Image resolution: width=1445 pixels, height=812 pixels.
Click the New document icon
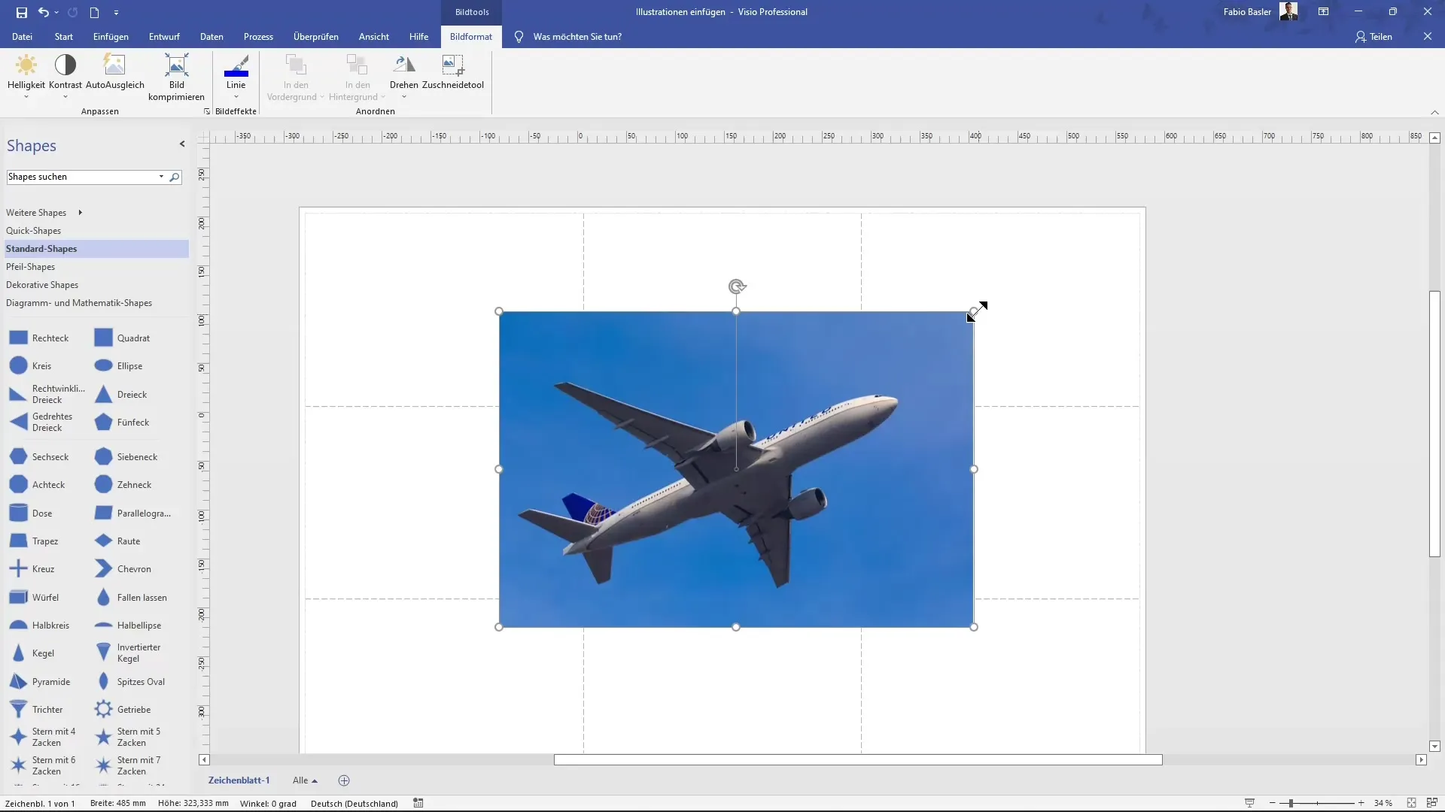(95, 12)
